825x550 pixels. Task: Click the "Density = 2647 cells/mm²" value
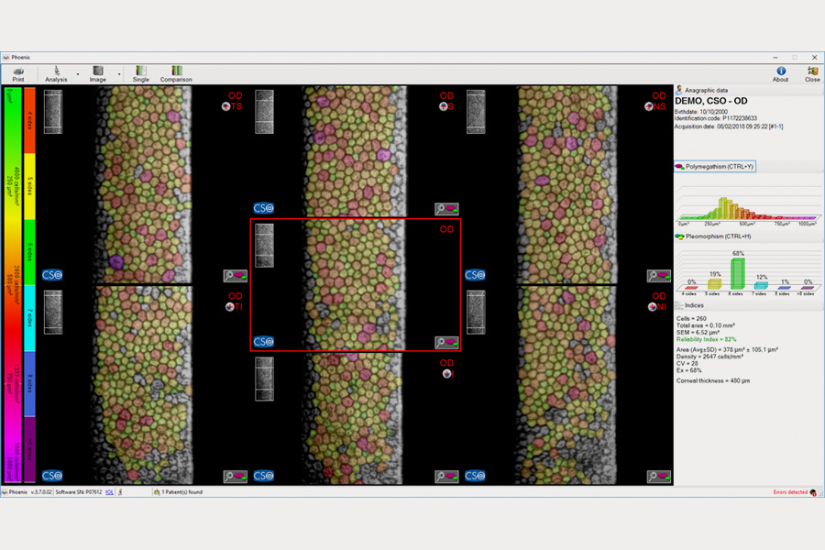[709, 357]
